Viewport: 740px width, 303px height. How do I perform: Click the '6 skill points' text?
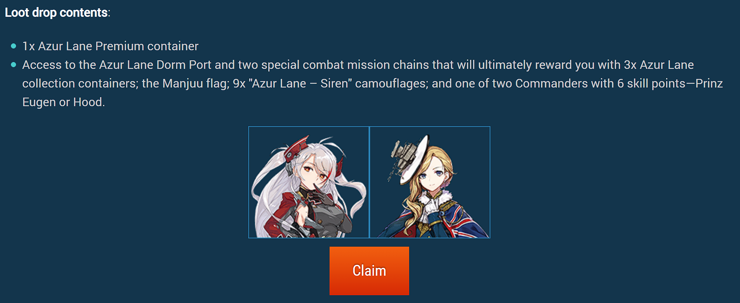click(x=652, y=83)
